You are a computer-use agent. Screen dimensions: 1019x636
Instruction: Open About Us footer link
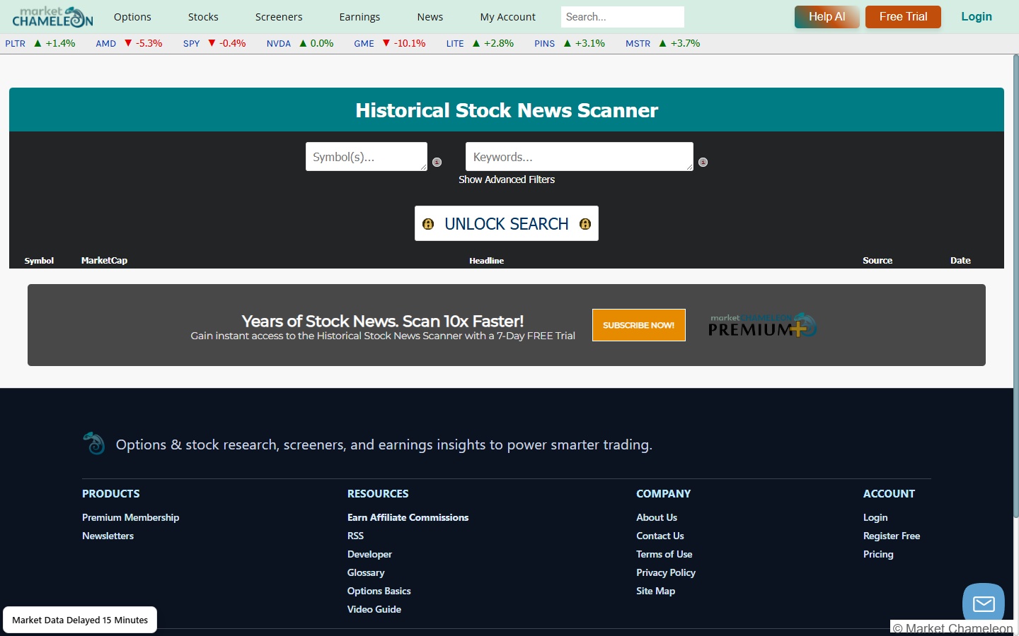(x=657, y=517)
